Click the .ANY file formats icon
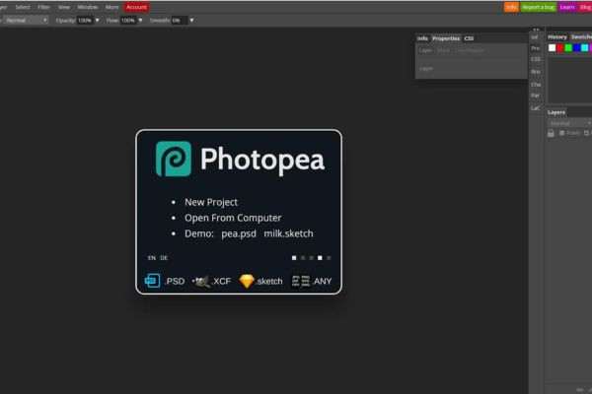The image size is (592, 394). tap(301, 281)
